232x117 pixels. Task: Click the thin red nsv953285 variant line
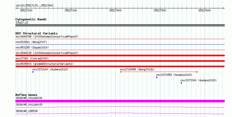[120, 50]
